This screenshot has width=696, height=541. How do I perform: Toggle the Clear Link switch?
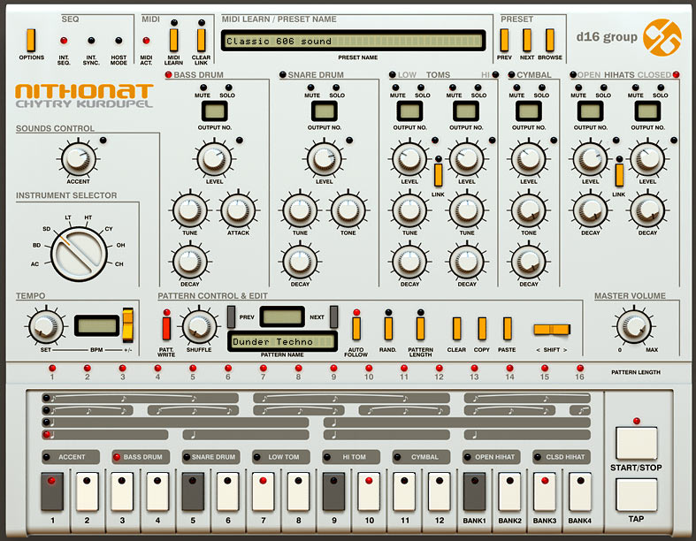tap(201, 41)
